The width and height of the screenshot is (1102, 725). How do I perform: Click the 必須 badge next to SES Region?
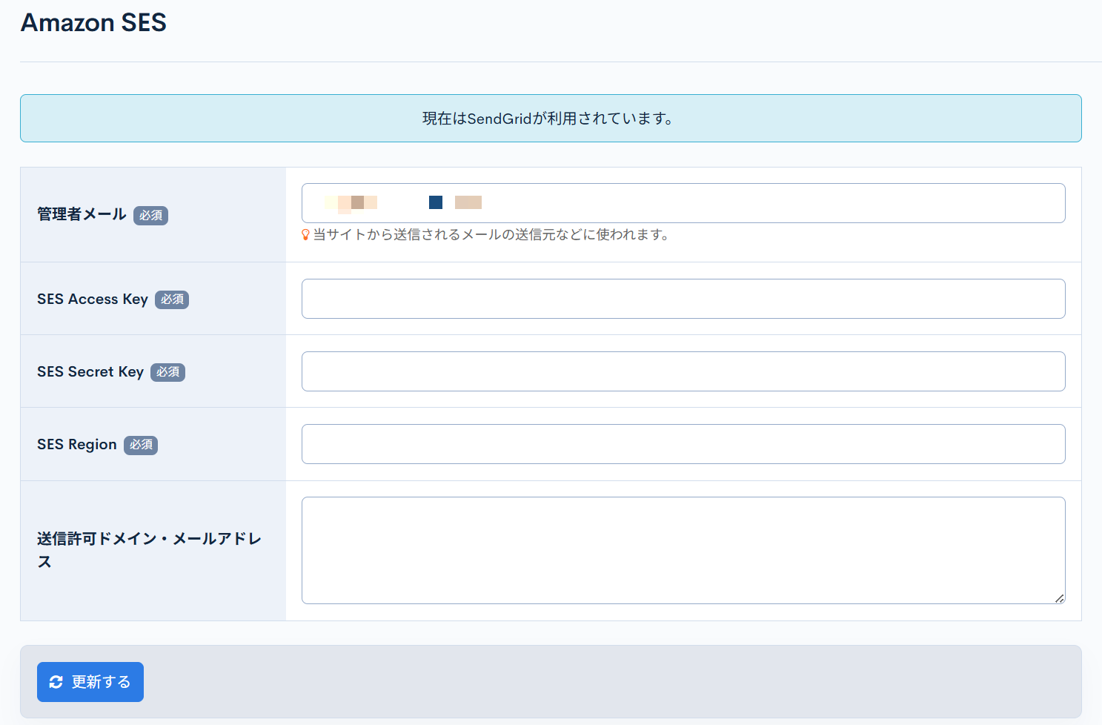coord(141,445)
